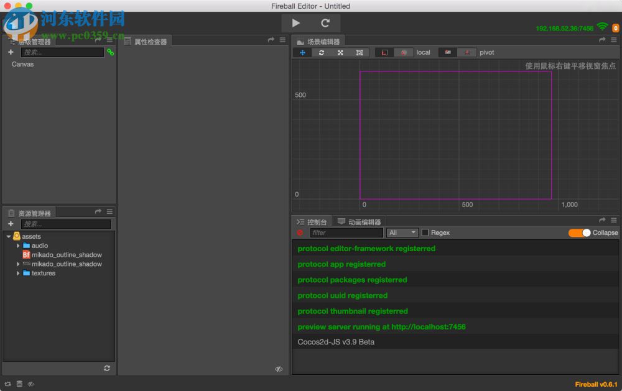This screenshot has height=391, width=622.
Task: Expand the textures folder
Action: (19, 273)
